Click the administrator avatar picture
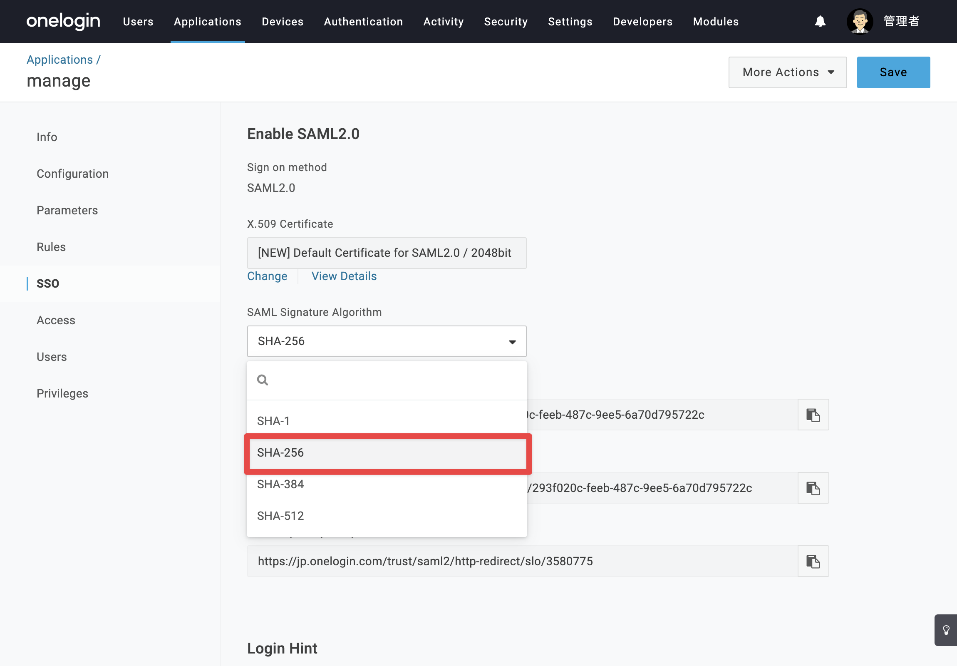The image size is (957, 666). pyautogui.click(x=860, y=21)
